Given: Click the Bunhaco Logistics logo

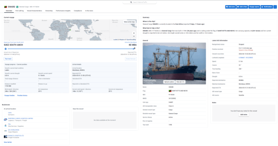Looking at the screenshot, I should click(x=5, y=137).
